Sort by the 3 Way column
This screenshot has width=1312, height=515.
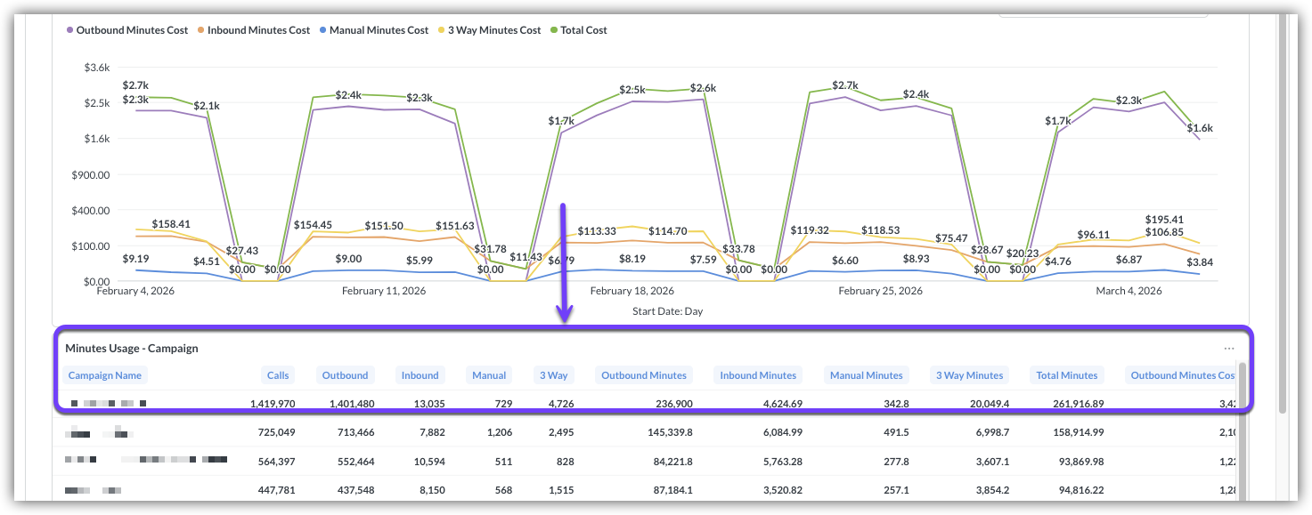coord(553,375)
